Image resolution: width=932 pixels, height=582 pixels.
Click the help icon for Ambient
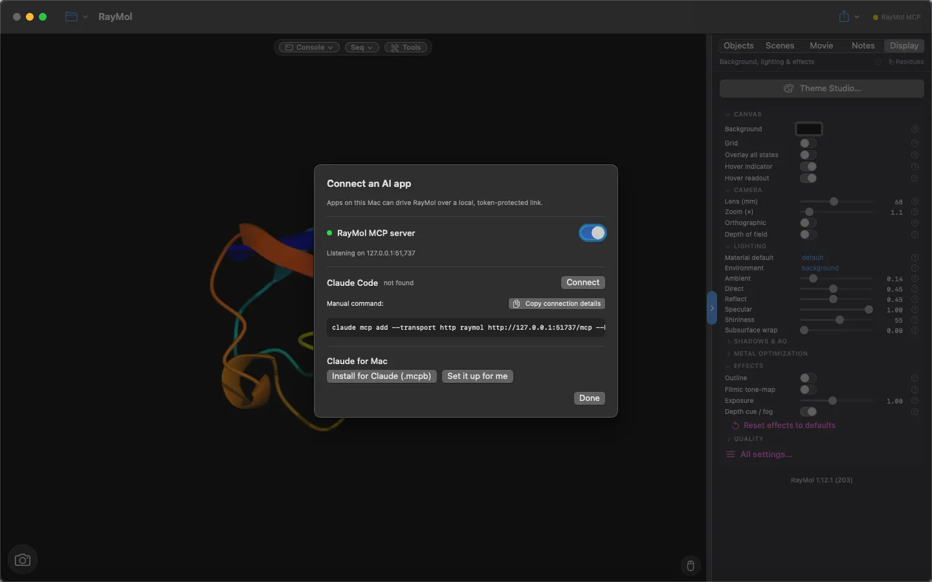click(x=915, y=279)
